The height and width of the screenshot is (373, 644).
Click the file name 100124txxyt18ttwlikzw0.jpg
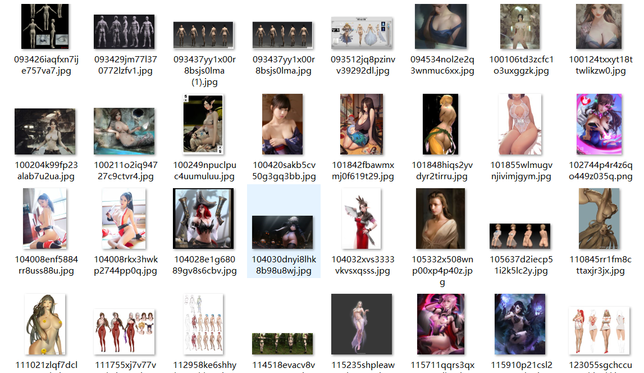pyautogui.click(x=600, y=65)
